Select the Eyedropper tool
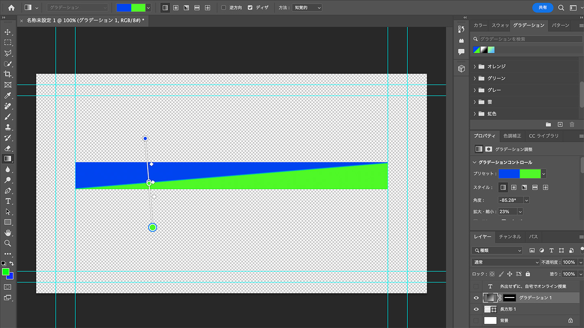The height and width of the screenshot is (328, 584). pyautogui.click(x=8, y=96)
